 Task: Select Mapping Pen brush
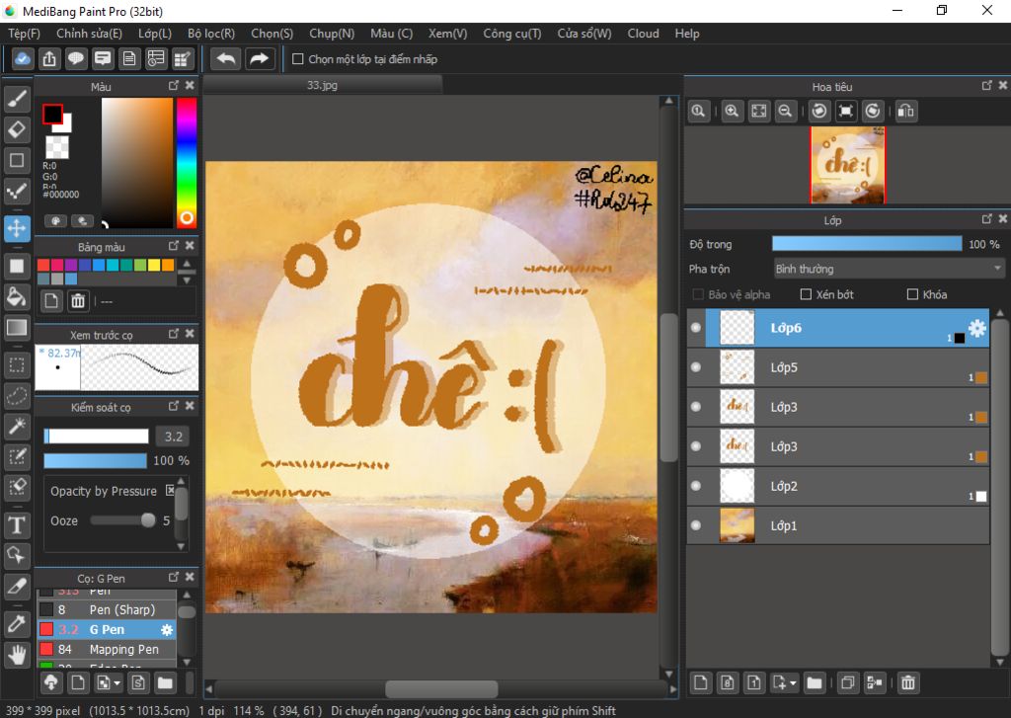[107, 649]
